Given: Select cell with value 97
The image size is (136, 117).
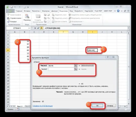Looking at the screenshot, I should (24, 44).
